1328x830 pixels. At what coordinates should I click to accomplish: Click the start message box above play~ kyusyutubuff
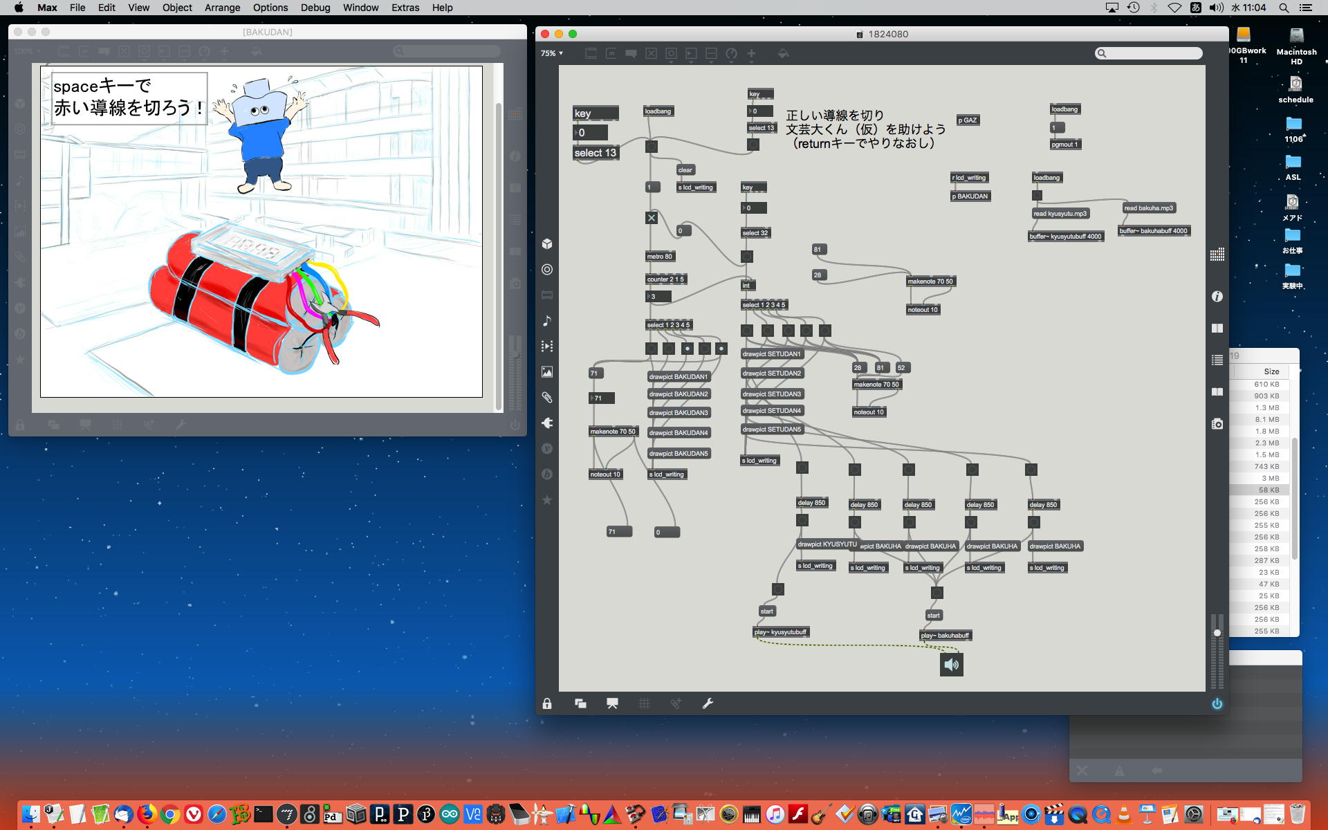point(766,611)
